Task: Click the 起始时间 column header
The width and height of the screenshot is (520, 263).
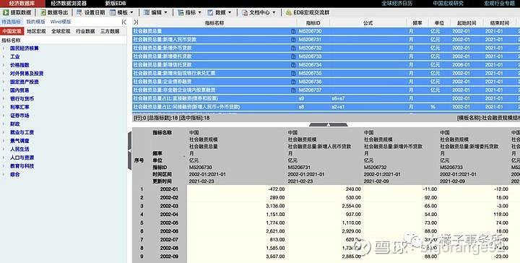Action: click(x=467, y=23)
